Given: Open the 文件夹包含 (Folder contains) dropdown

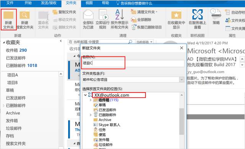Looking at the screenshot, I should coord(181,79).
